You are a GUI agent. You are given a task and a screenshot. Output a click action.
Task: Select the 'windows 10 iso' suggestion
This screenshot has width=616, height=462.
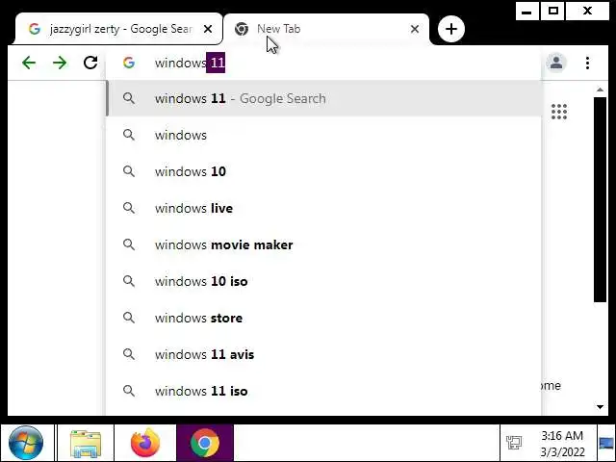(x=324, y=281)
